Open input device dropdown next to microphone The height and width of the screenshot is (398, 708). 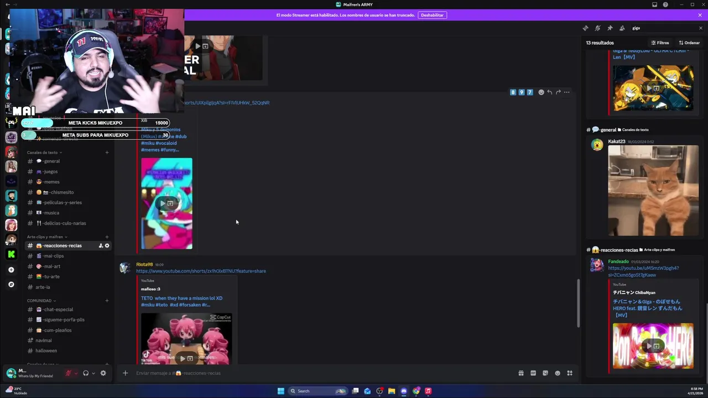pos(76,373)
